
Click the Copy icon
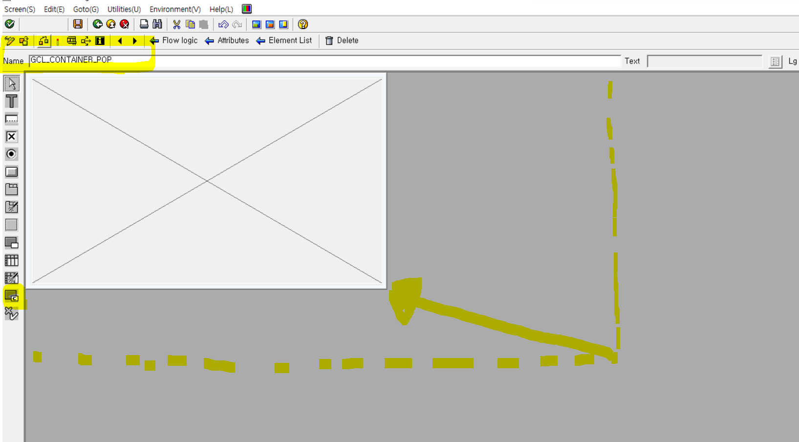[190, 24]
